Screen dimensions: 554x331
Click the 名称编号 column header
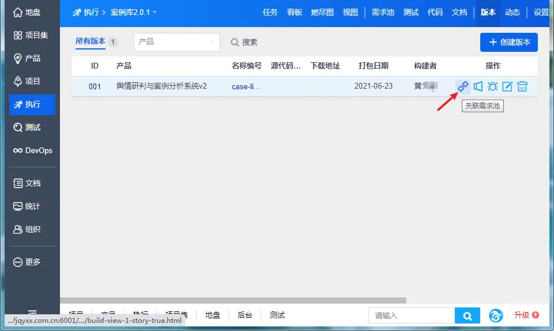click(247, 66)
